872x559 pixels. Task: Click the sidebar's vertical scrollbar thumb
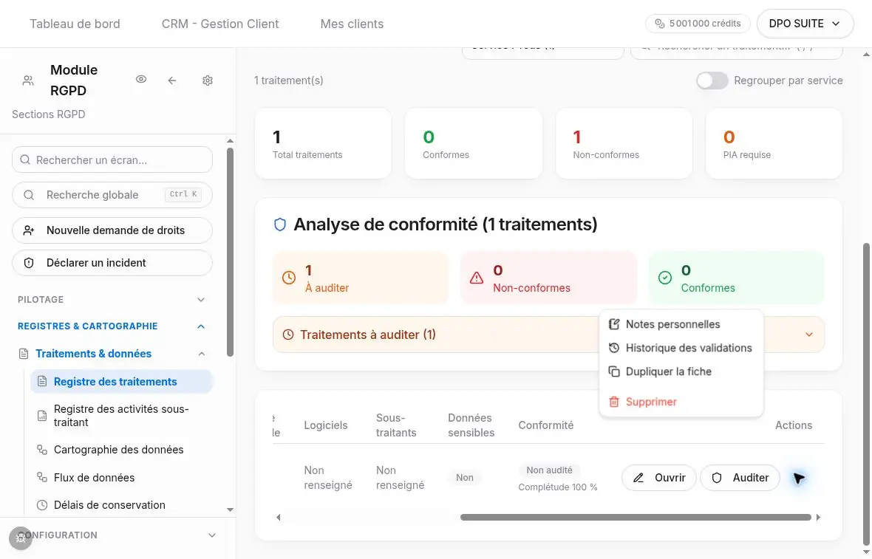231,252
